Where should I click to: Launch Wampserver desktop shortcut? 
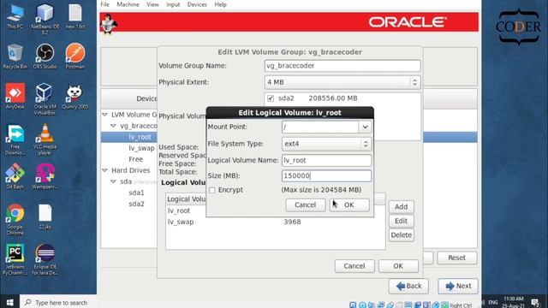point(45,177)
